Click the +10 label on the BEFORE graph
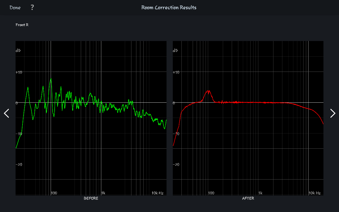This screenshot has height=212, width=339. [19, 72]
